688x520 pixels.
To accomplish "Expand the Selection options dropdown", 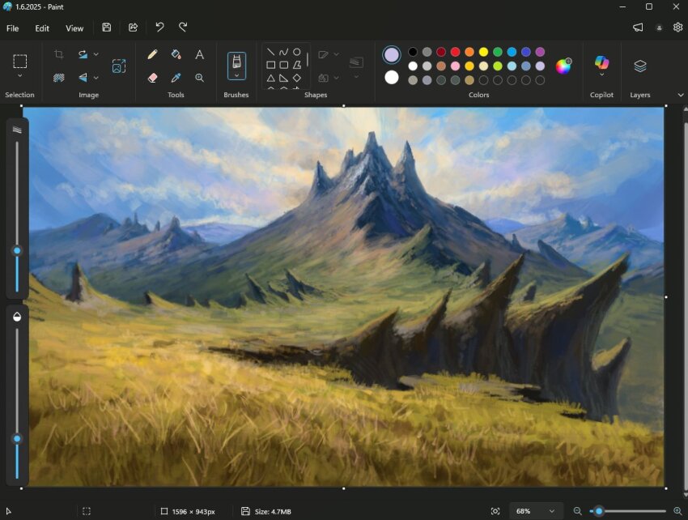I will point(19,76).
